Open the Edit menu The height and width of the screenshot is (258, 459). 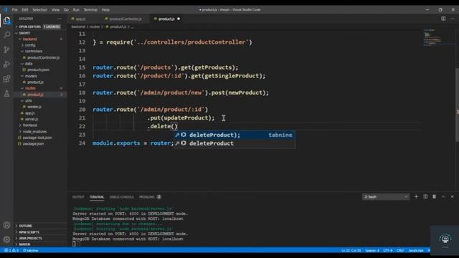coord(25,9)
